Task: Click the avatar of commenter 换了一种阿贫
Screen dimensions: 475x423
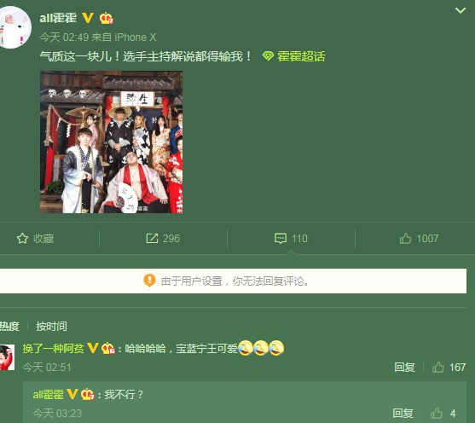Action: [8, 357]
